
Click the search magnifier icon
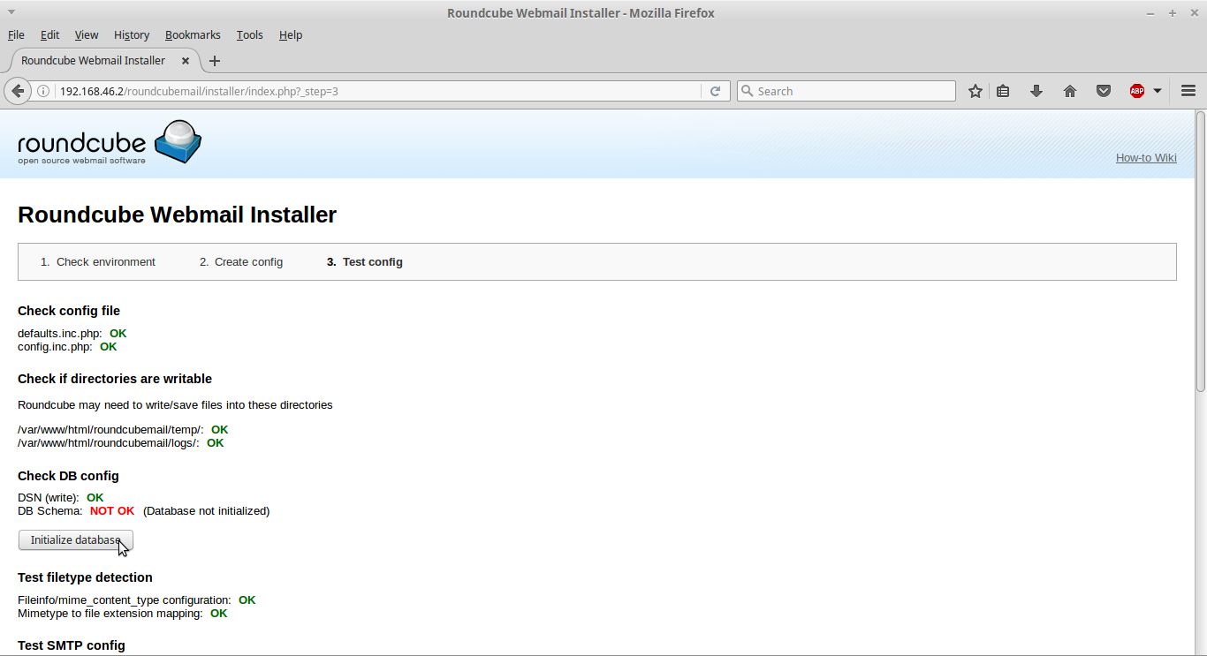tap(748, 91)
